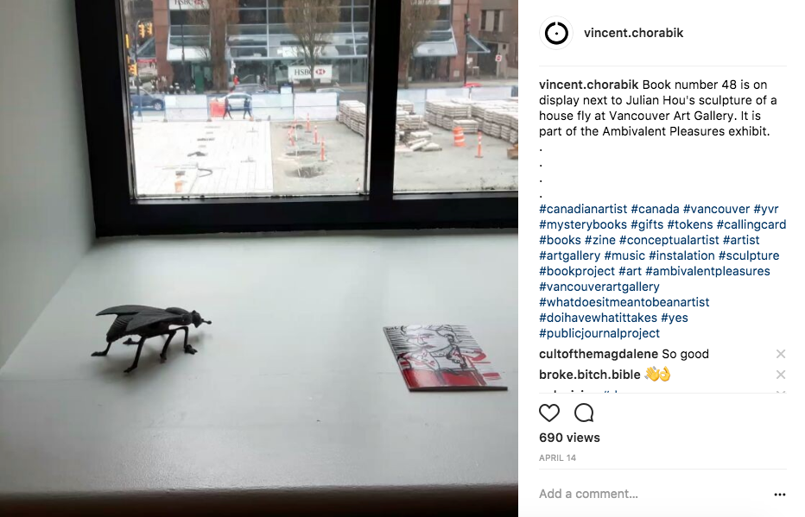Click the house fly video to play

[x=259, y=259]
